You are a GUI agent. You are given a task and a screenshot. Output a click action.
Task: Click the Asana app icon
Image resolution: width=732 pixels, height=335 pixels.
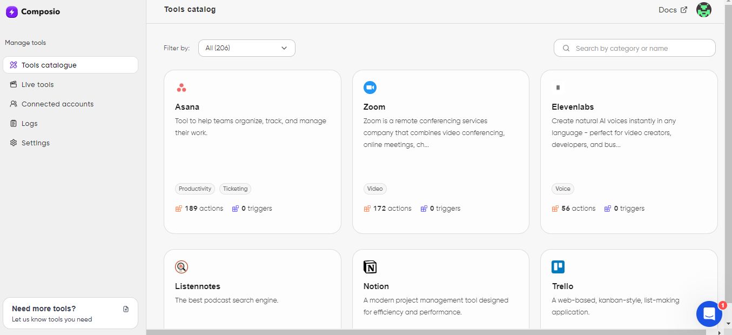pyautogui.click(x=182, y=87)
